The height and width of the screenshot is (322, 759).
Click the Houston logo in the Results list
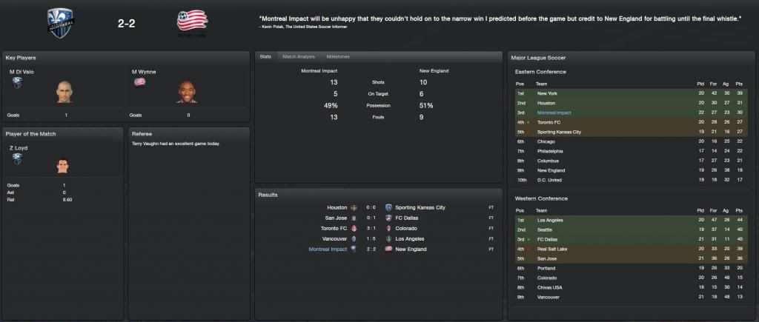[354, 208]
